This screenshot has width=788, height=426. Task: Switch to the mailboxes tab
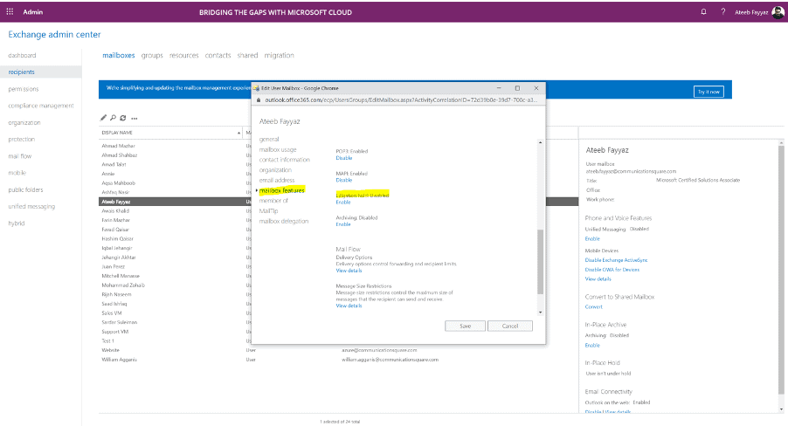tap(119, 55)
